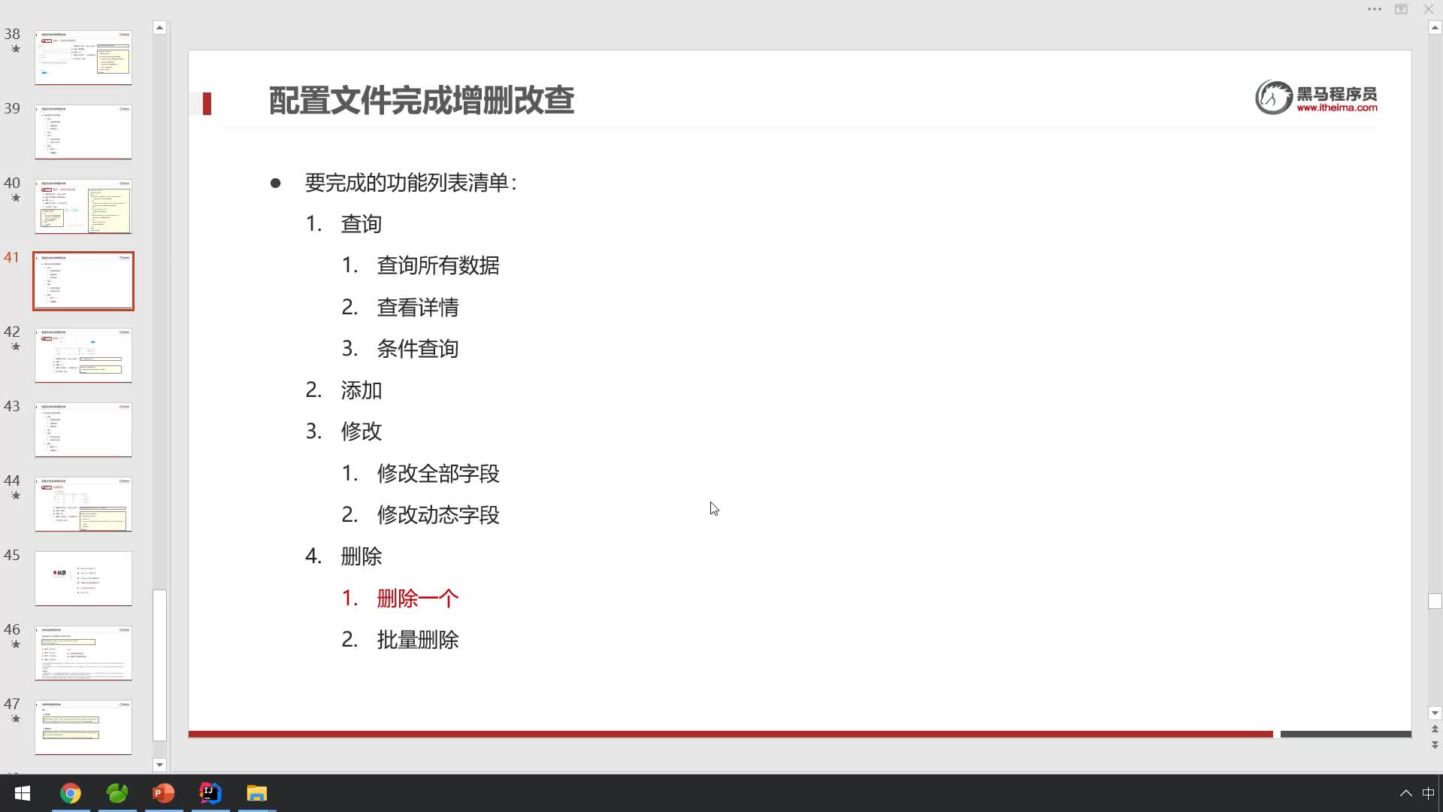The height and width of the screenshot is (812, 1443).
Task: Click list item 查询所有数据
Action: 438,265
